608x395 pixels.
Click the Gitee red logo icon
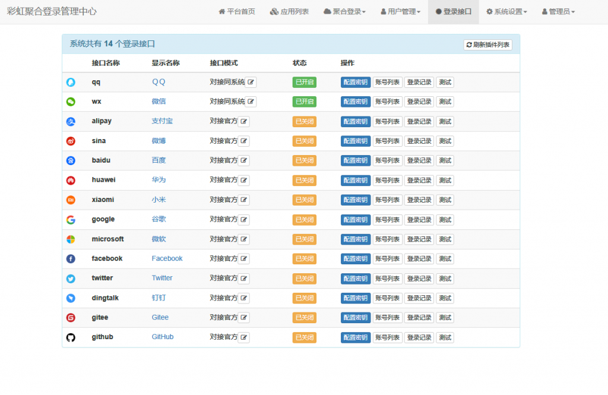point(71,318)
